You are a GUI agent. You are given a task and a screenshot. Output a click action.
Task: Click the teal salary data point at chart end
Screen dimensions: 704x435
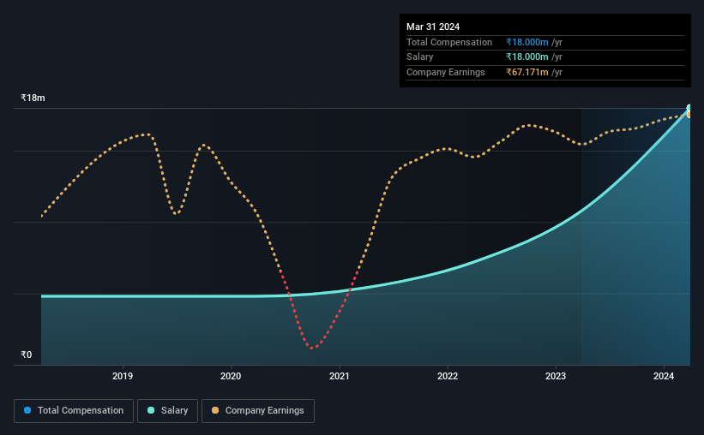pyautogui.click(x=689, y=108)
